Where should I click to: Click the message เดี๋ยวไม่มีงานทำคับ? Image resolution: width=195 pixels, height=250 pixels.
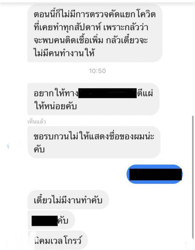click(x=68, y=200)
